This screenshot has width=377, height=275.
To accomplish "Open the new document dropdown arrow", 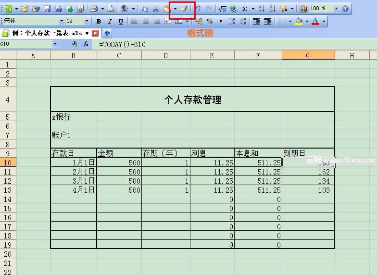I will pos(16,9).
